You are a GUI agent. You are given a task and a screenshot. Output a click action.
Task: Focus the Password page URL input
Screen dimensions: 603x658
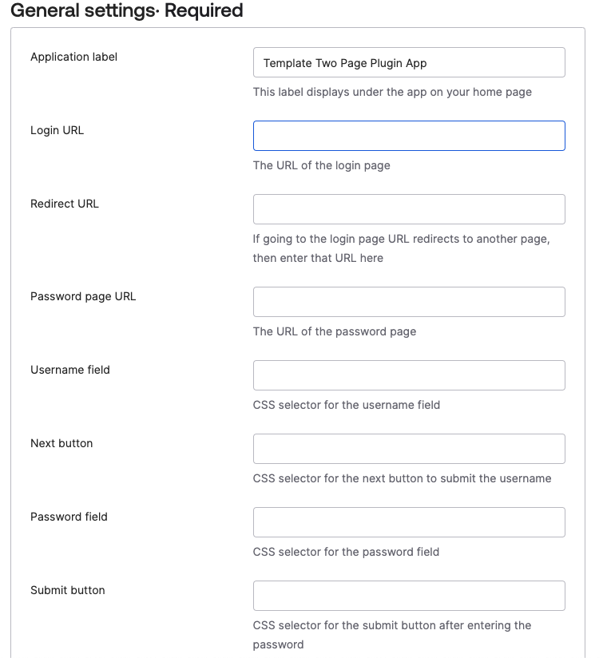tap(409, 302)
